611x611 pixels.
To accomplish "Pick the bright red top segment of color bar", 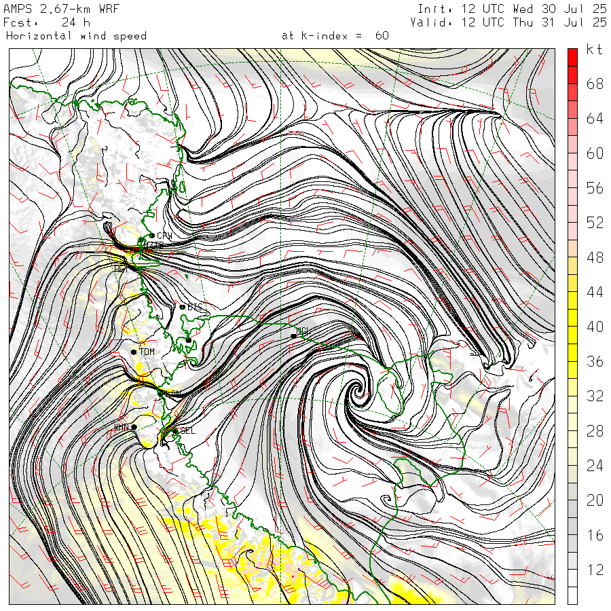I will point(572,57).
